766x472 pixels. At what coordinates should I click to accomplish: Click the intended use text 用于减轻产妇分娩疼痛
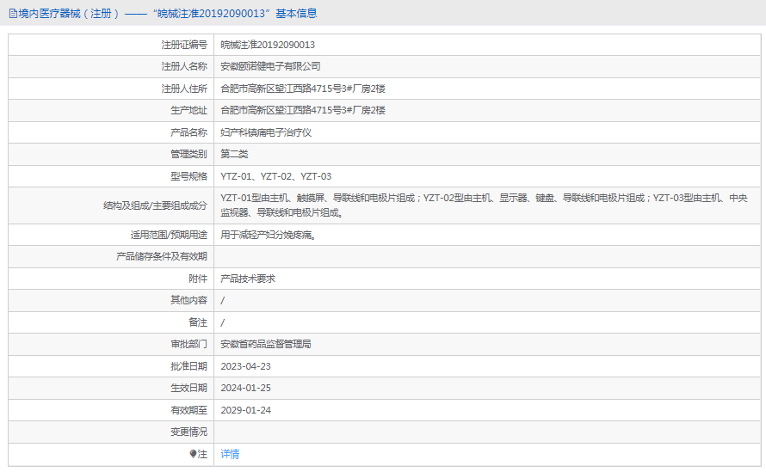267,235
